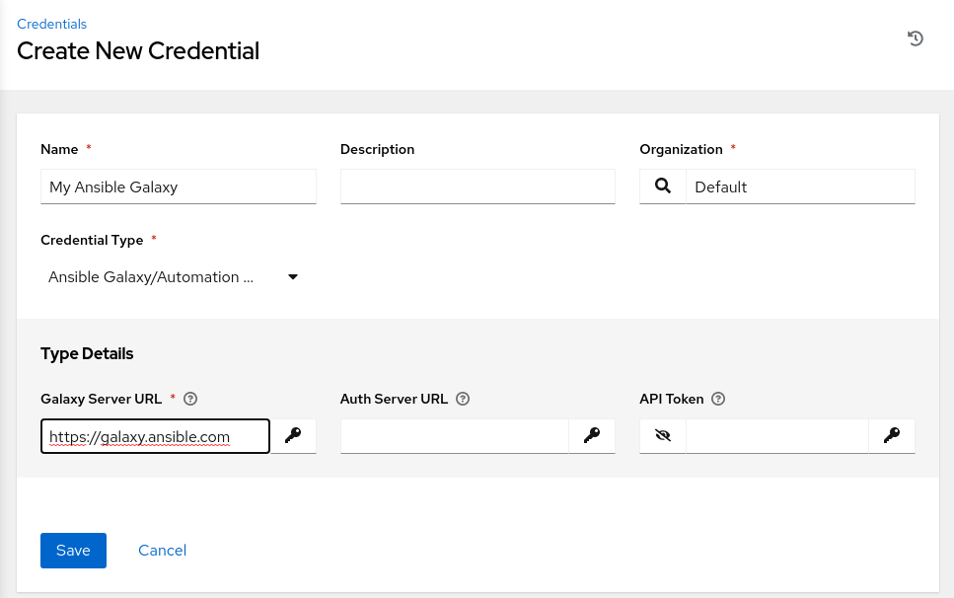Image resolution: width=954 pixels, height=598 pixels.
Task: Click the key icon beside Auth Server URL
Action: pos(592,435)
